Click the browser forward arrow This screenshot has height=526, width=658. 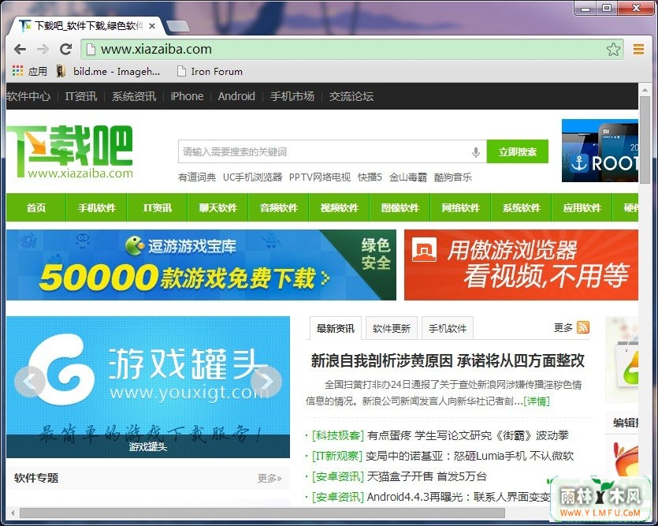pyautogui.click(x=43, y=50)
